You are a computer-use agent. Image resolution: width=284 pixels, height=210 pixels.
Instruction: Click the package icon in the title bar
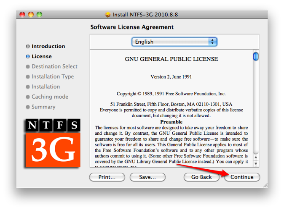[x=108, y=15]
